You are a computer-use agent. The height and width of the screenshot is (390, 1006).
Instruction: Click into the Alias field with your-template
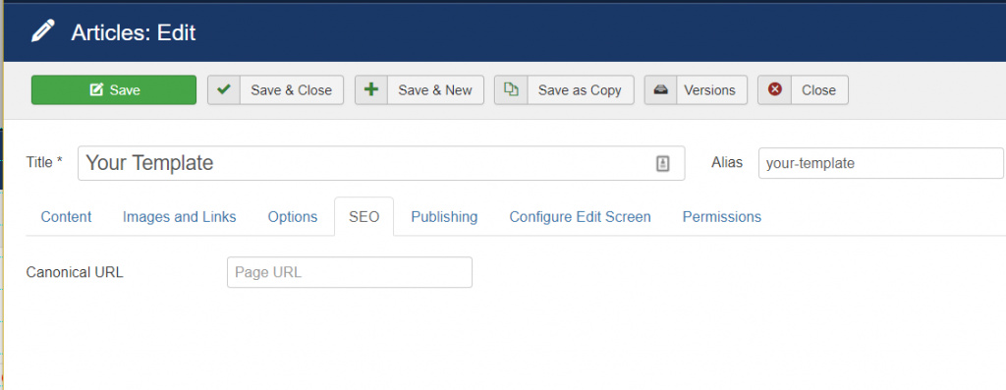click(881, 163)
